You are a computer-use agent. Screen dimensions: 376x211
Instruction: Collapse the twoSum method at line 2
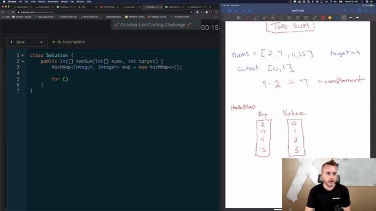23,62
